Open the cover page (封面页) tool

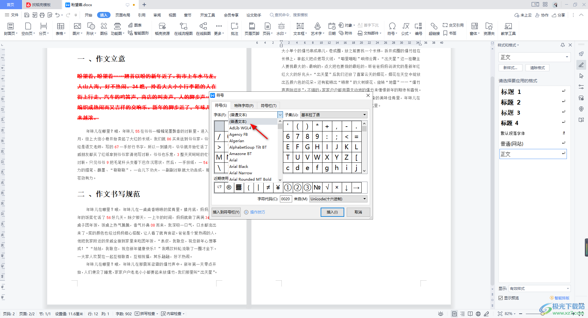click(10, 29)
